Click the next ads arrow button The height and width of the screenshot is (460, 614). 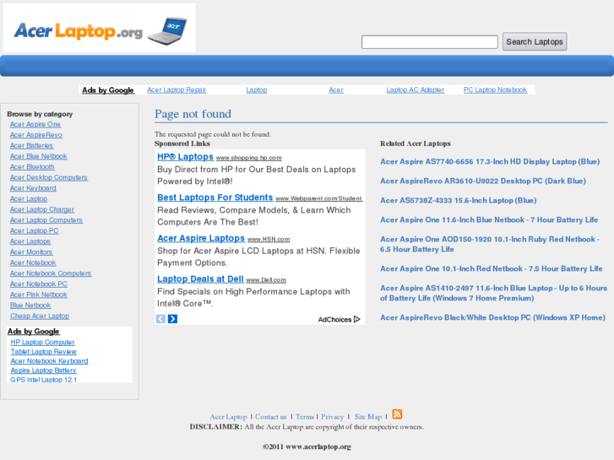(x=172, y=319)
